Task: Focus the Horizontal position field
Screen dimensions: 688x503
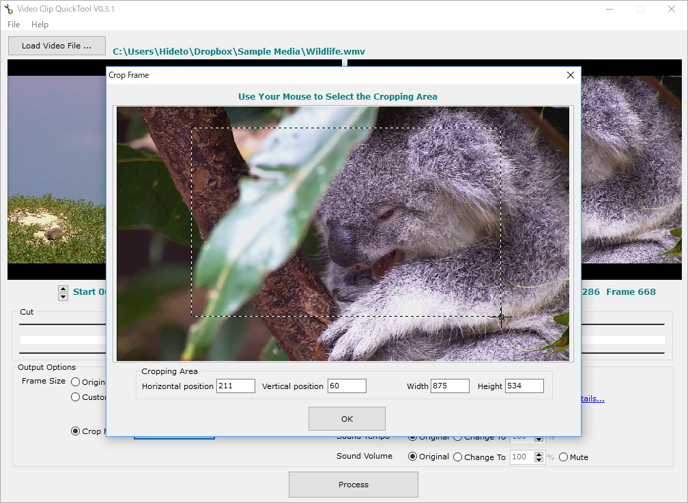Action: tap(235, 386)
